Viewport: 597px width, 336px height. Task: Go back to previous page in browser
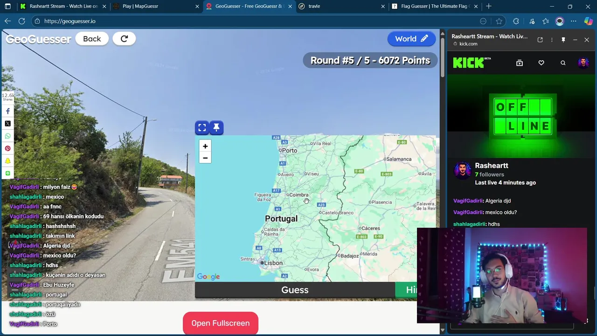[7, 21]
